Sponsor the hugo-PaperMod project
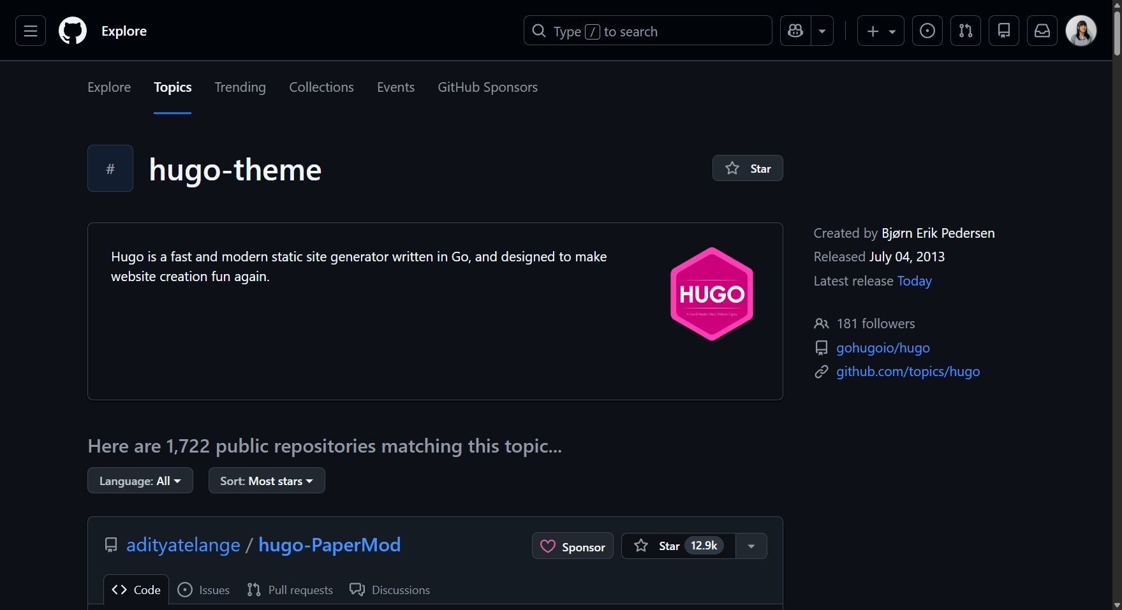 pyautogui.click(x=572, y=546)
